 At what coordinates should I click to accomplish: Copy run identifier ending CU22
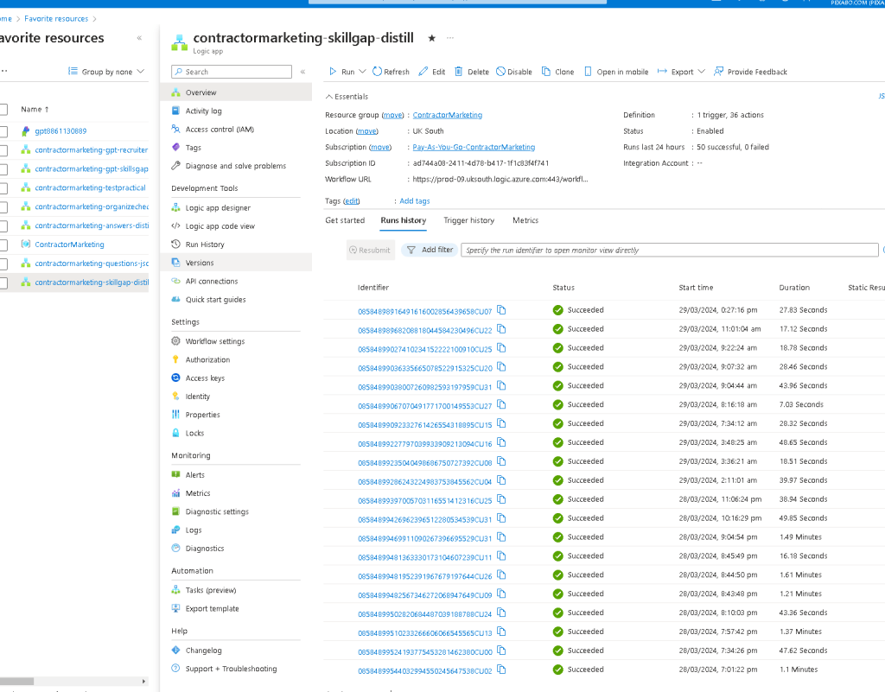click(501, 329)
